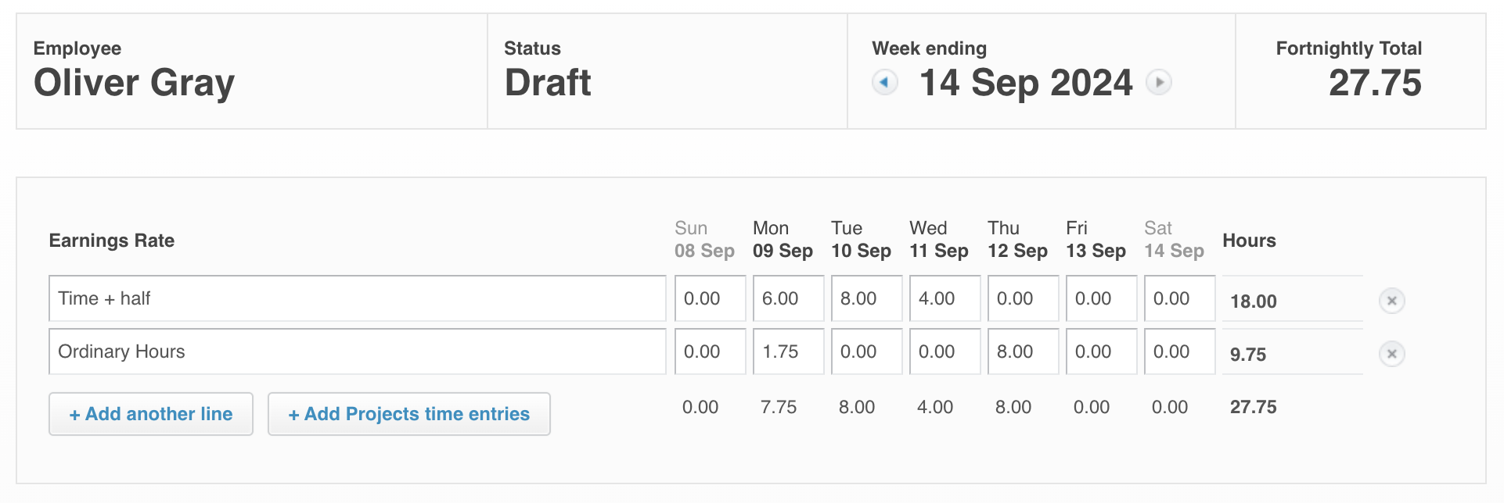Screen dimensions: 1504x503
Task: Edit Ordinary Hours for Tue 10 Sep
Action: pyautogui.click(x=866, y=351)
